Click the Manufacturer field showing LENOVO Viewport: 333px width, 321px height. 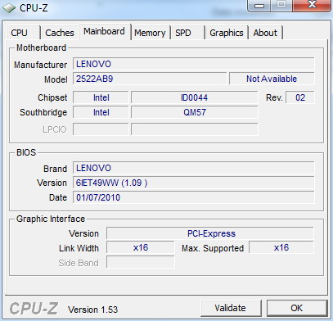(x=194, y=64)
